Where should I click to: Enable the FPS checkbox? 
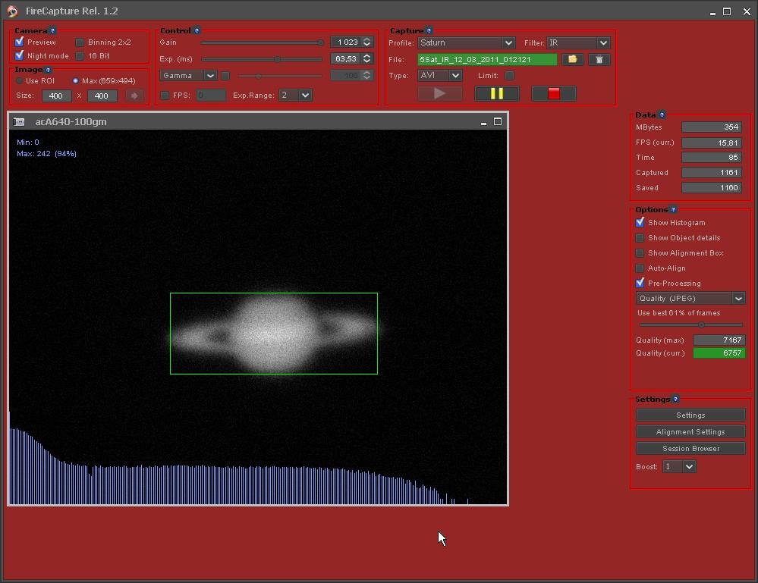coord(165,96)
